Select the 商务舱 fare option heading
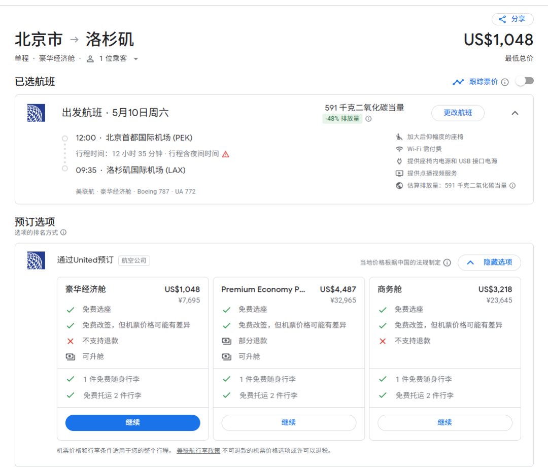Screen dimensions: 548x467 [x=390, y=289]
